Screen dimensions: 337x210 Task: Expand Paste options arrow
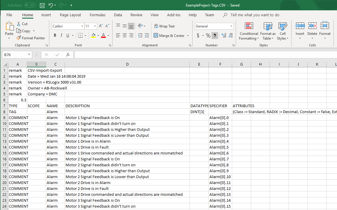pos(9,38)
